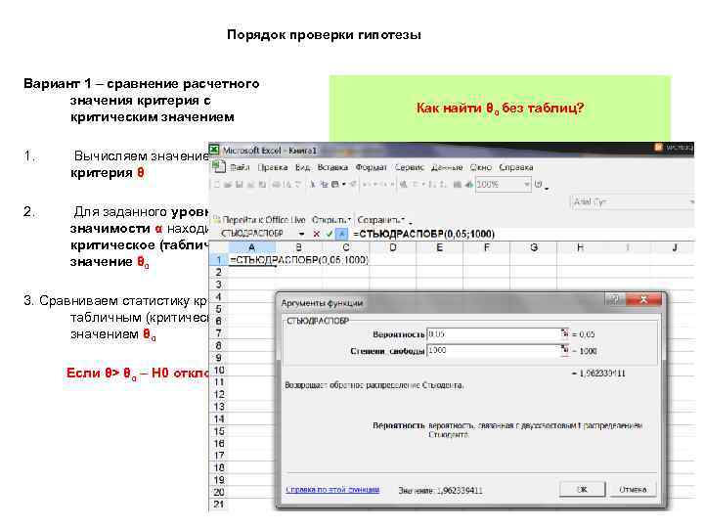Select column D header

pos(393,247)
